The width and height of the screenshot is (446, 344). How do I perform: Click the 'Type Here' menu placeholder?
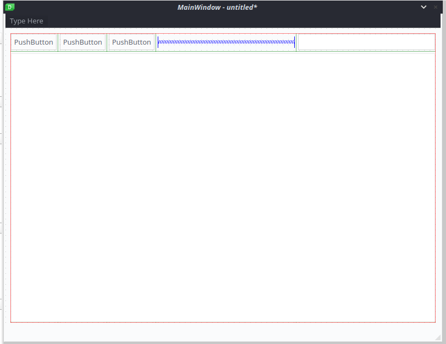[x=26, y=21]
